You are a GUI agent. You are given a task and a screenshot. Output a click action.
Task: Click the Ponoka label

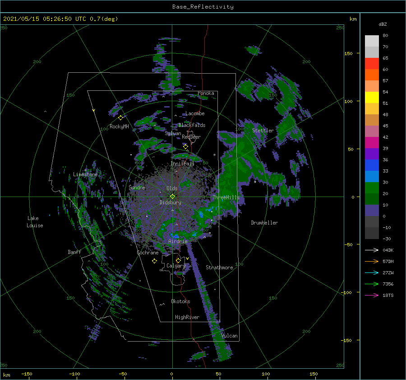point(206,93)
